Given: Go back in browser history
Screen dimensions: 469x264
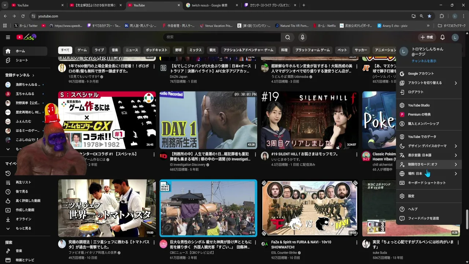Looking at the screenshot, I should pyautogui.click(x=5, y=16).
